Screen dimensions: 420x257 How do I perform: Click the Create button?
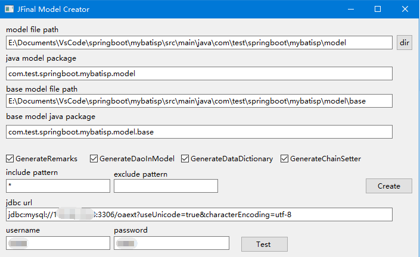[388, 186]
